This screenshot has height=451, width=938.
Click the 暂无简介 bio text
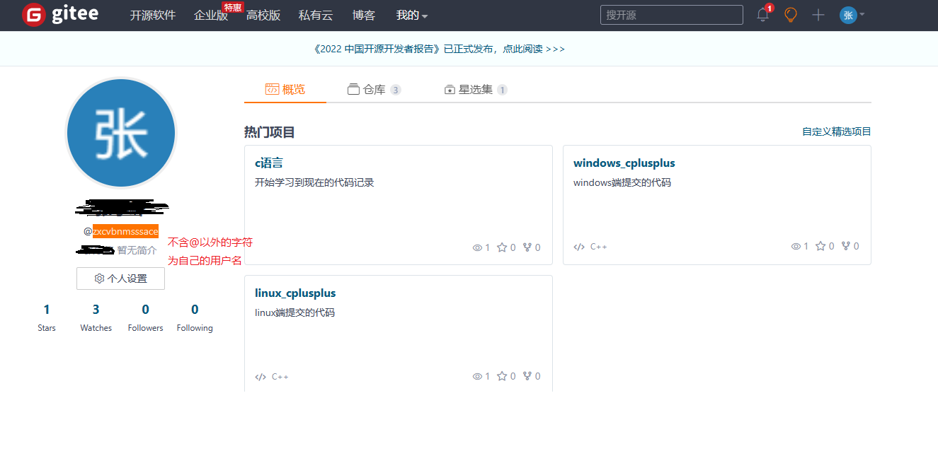(x=137, y=250)
